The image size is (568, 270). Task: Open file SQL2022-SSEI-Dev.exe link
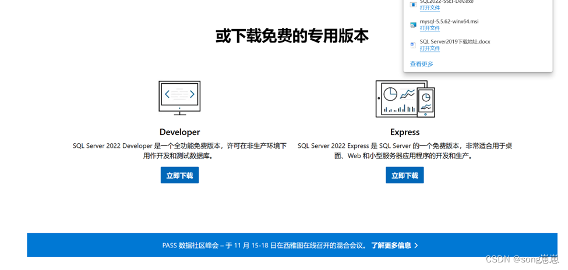click(429, 8)
